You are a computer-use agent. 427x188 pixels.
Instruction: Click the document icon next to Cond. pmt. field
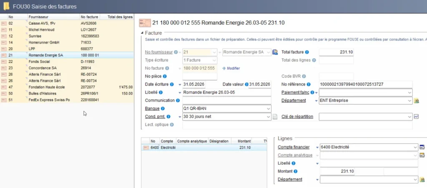pos(275,117)
